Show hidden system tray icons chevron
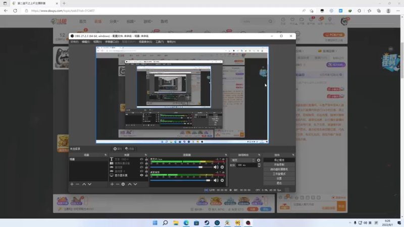Viewport: 404px width, 227px height. click(349, 223)
